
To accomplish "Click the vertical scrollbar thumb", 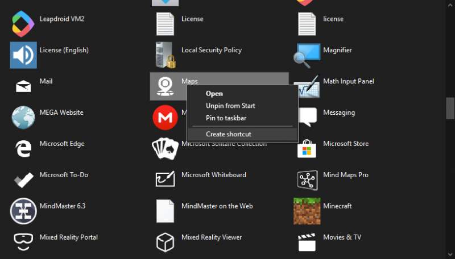I will (450, 108).
